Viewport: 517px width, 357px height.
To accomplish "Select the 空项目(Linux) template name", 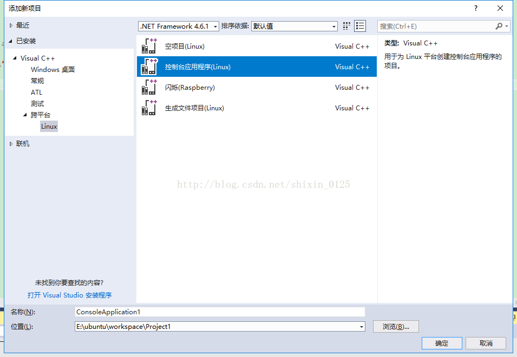I will tap(185, 47).
